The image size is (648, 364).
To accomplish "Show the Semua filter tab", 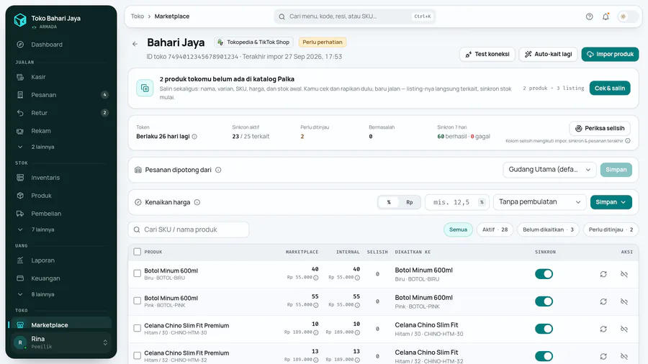I will pos(458,229).
